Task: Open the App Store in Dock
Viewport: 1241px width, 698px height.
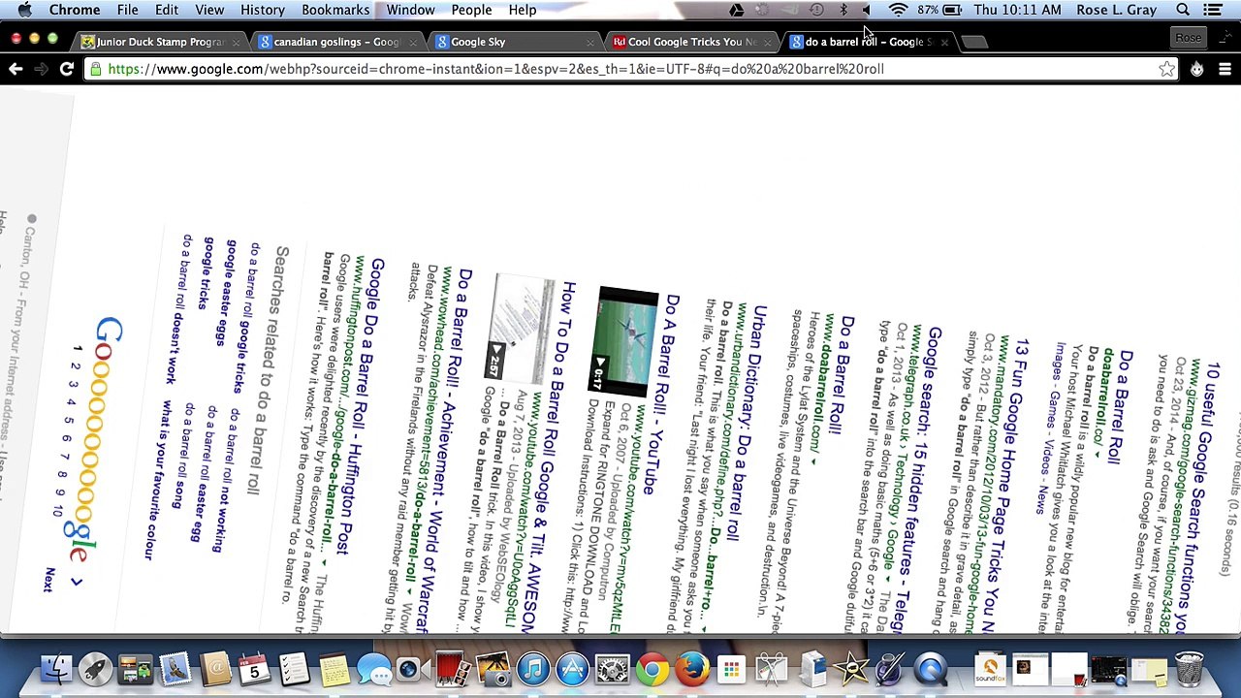Action: tap(572, 669)
